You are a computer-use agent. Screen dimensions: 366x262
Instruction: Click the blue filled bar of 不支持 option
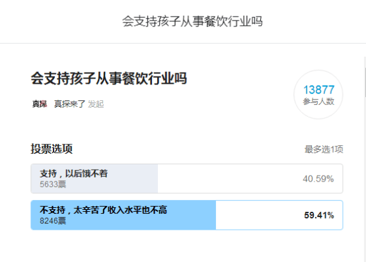(124, 215)
